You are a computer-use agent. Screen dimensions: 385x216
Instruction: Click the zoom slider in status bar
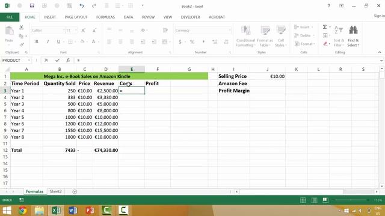[x=351, y=200]
